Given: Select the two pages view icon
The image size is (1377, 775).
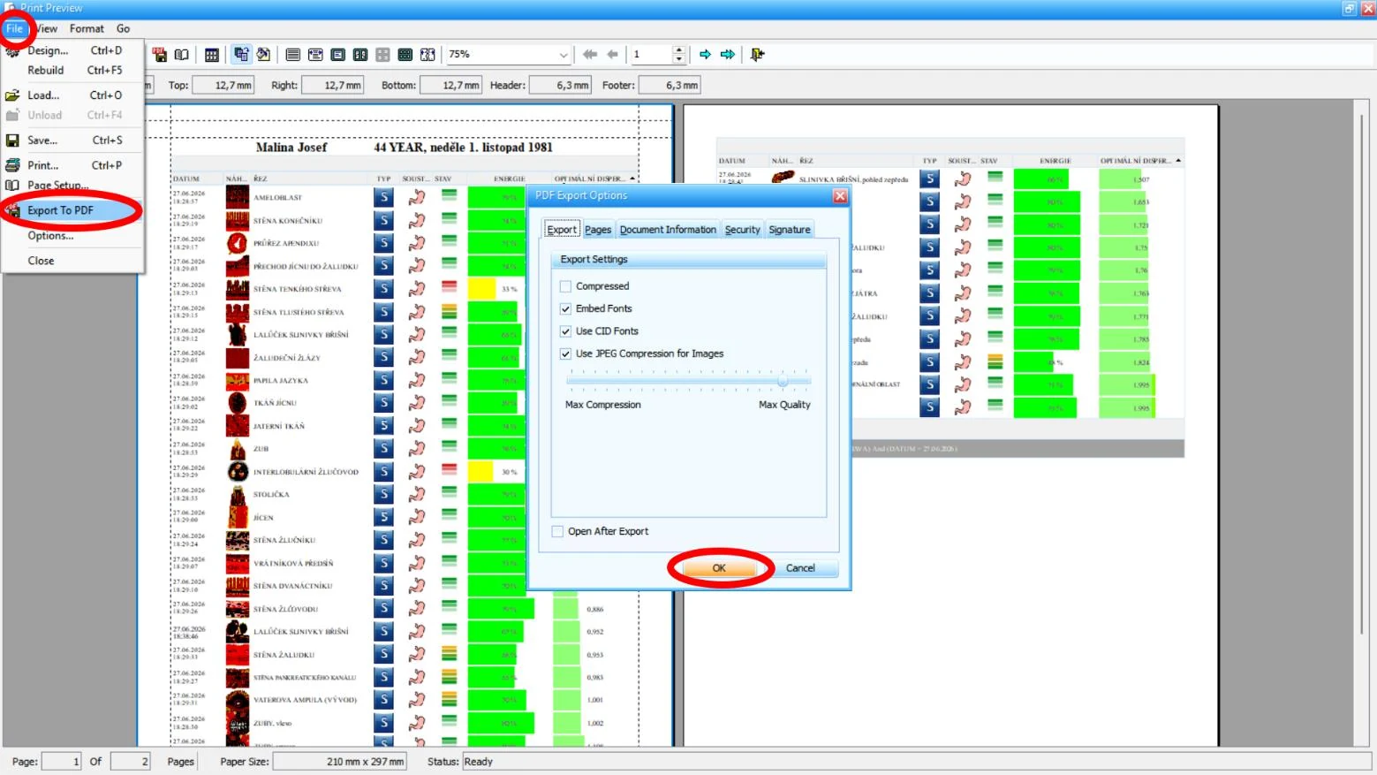Looking at the screenshot, I should pos(360,54).
